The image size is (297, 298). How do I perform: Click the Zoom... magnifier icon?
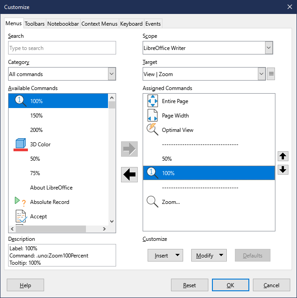[153, 202]
